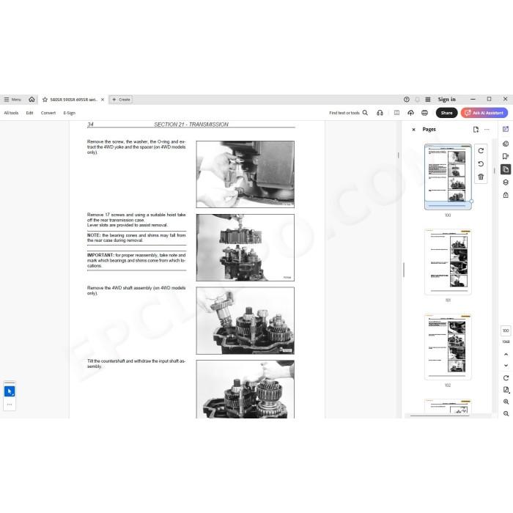Select page 101 thumbnail
Viewport: 513px width, 513px height.
[x=448, y=262]
